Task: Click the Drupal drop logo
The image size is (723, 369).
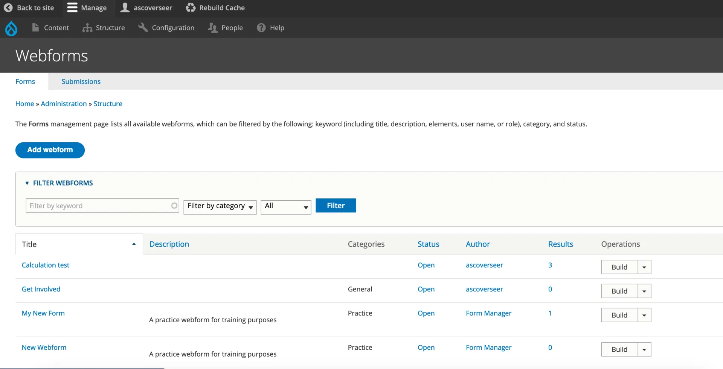Action: click(x=11, y=28)
